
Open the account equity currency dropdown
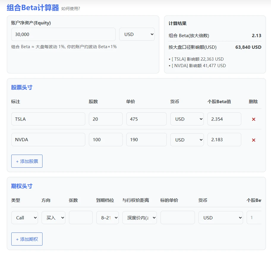(x=137, y=34)
